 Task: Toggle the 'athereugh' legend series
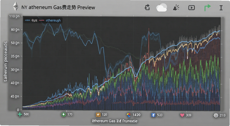[x=50, y=20]
